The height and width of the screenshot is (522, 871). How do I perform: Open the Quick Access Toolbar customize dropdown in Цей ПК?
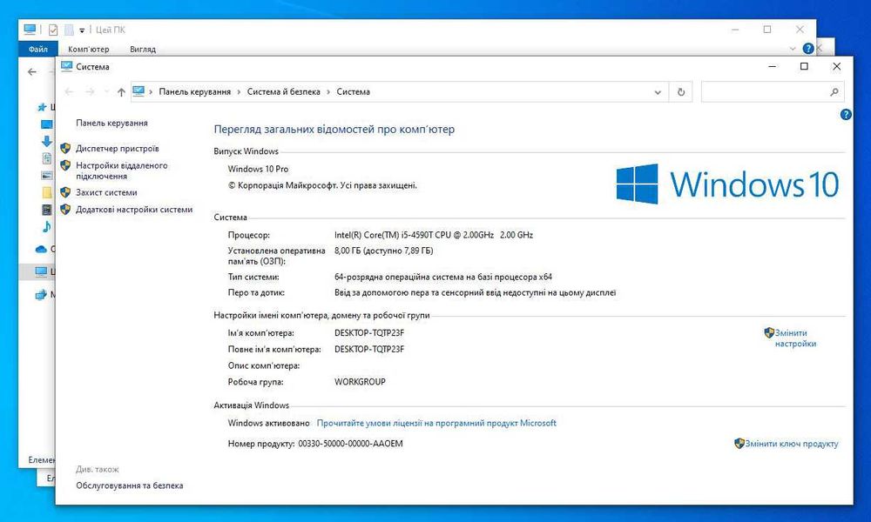pyautogui.click(x=82, y=30)
